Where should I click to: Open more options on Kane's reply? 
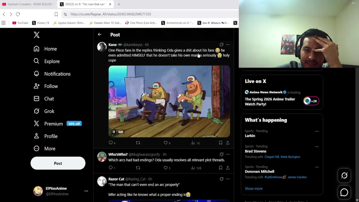point(228,45)
